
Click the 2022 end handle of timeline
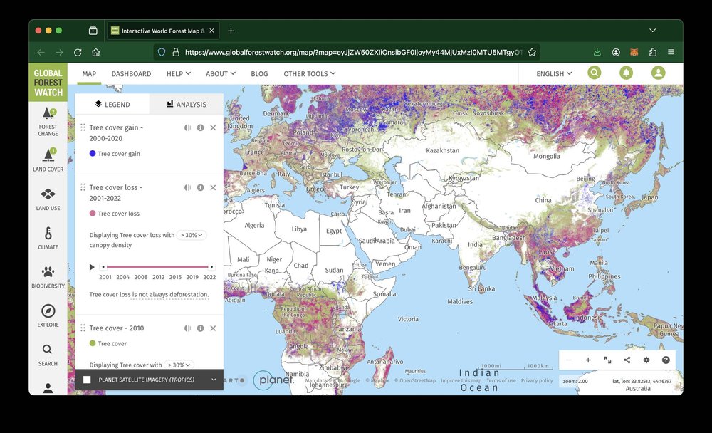coord(211,266)
